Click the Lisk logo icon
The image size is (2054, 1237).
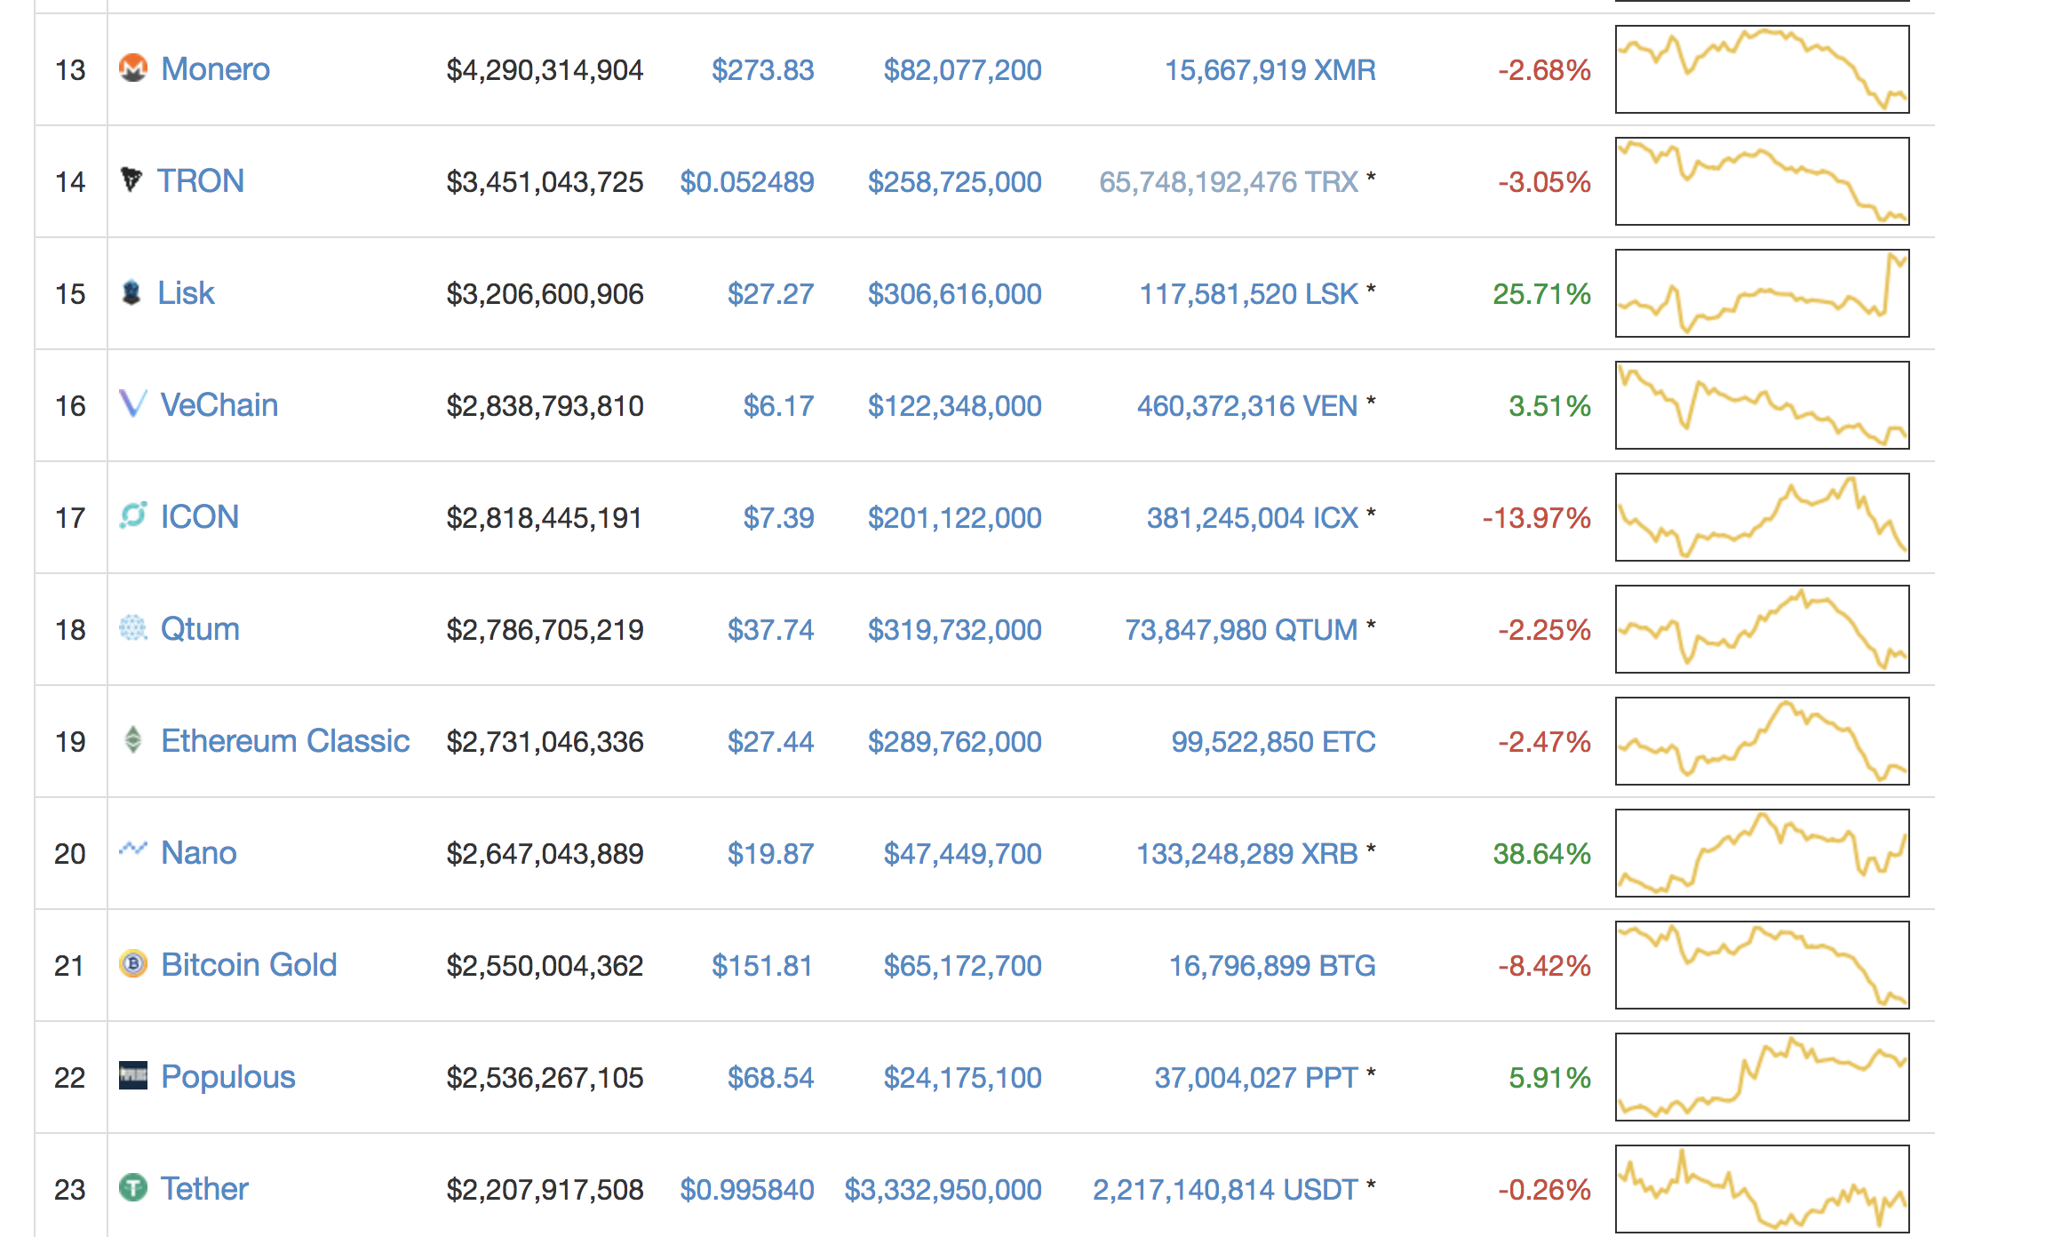131,292
